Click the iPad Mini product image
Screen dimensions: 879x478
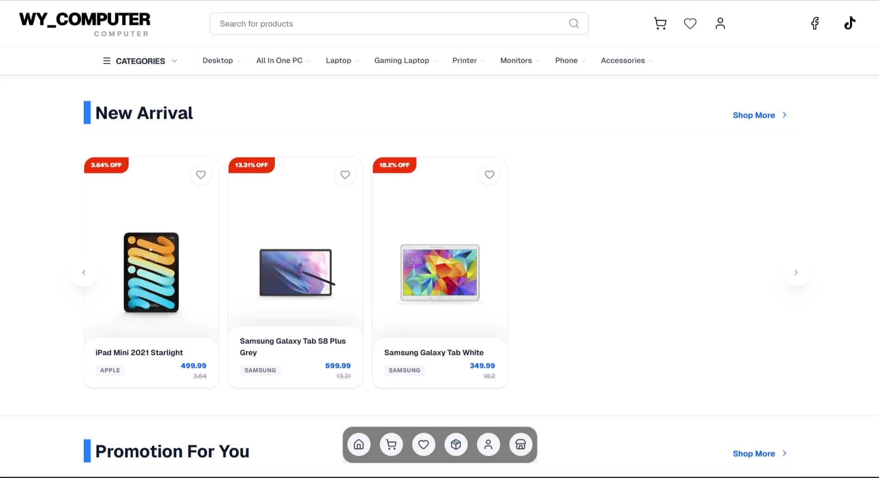[151, 272]
